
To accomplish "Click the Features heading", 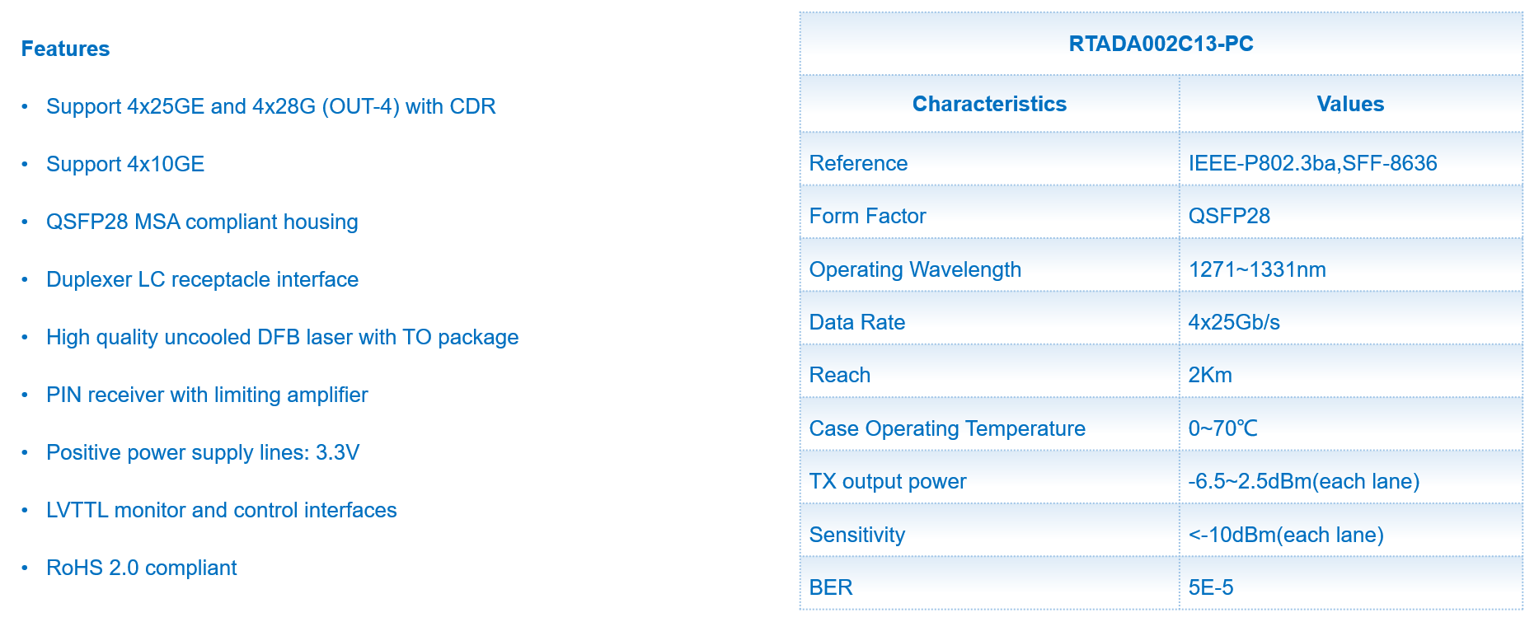I will 65,49.
